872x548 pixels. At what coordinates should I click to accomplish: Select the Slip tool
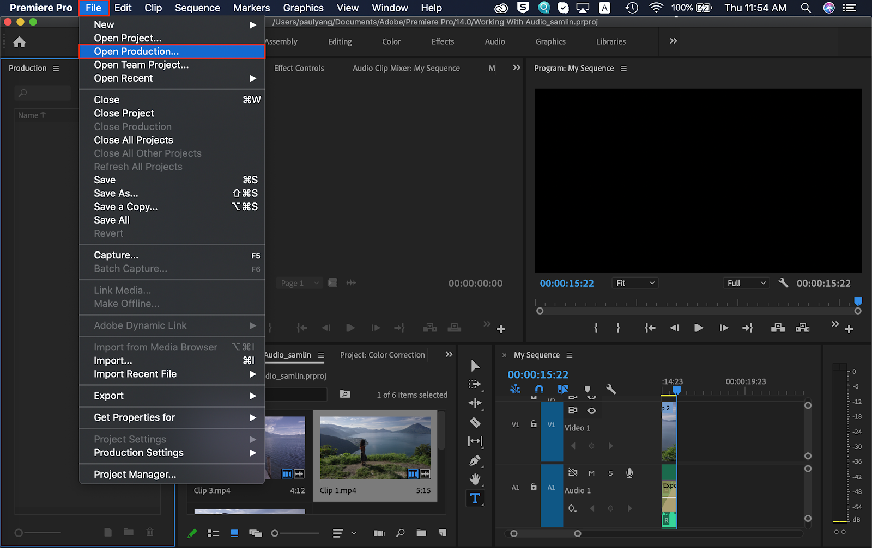(x=475, y=441)
